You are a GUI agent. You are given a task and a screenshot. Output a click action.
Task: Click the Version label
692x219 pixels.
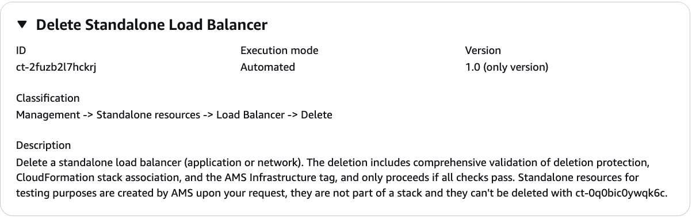click(483, 51)
